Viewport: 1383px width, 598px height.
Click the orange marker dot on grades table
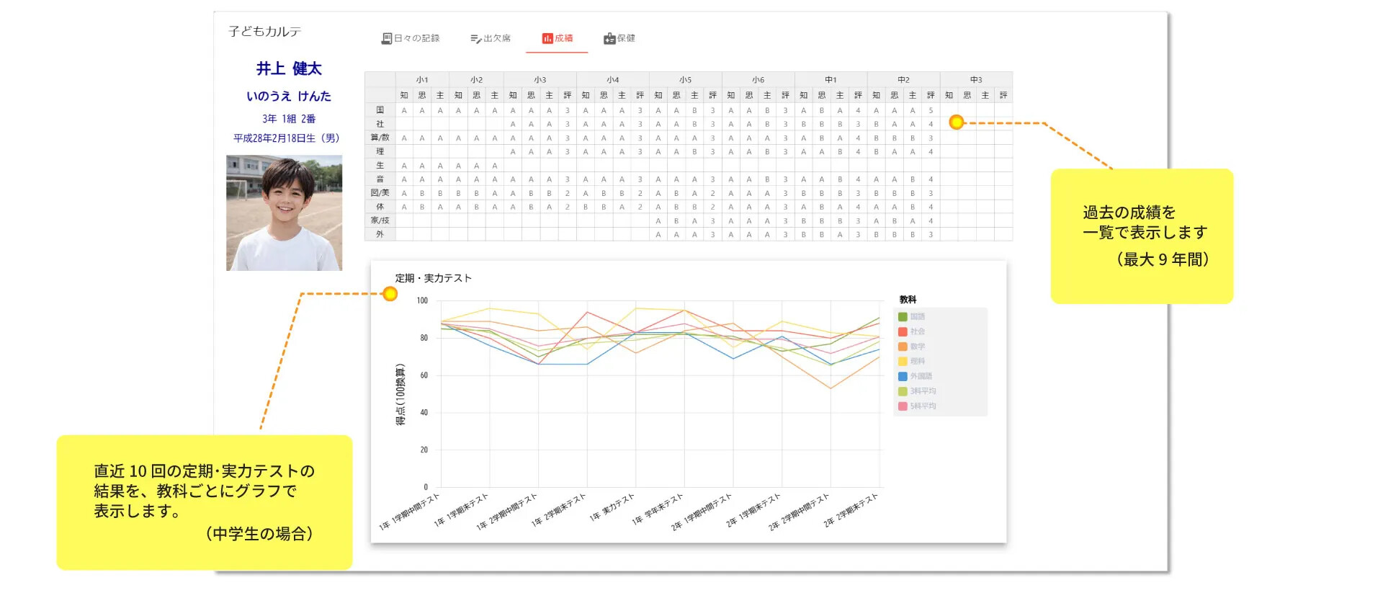tap(956, 122)
